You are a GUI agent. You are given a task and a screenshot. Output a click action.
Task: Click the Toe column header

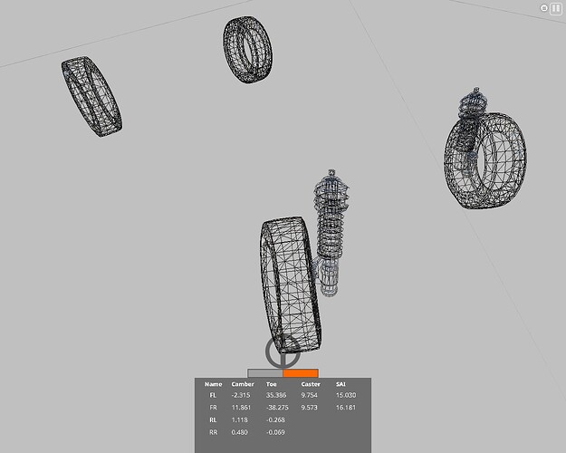tap(272, 384)
